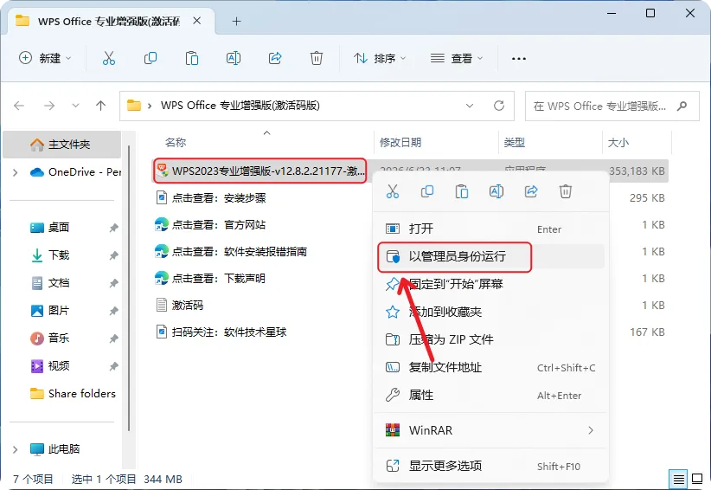Click the Delete trash icon in the top toolbar
711x490 pixels.
click(x=317, y=58)
